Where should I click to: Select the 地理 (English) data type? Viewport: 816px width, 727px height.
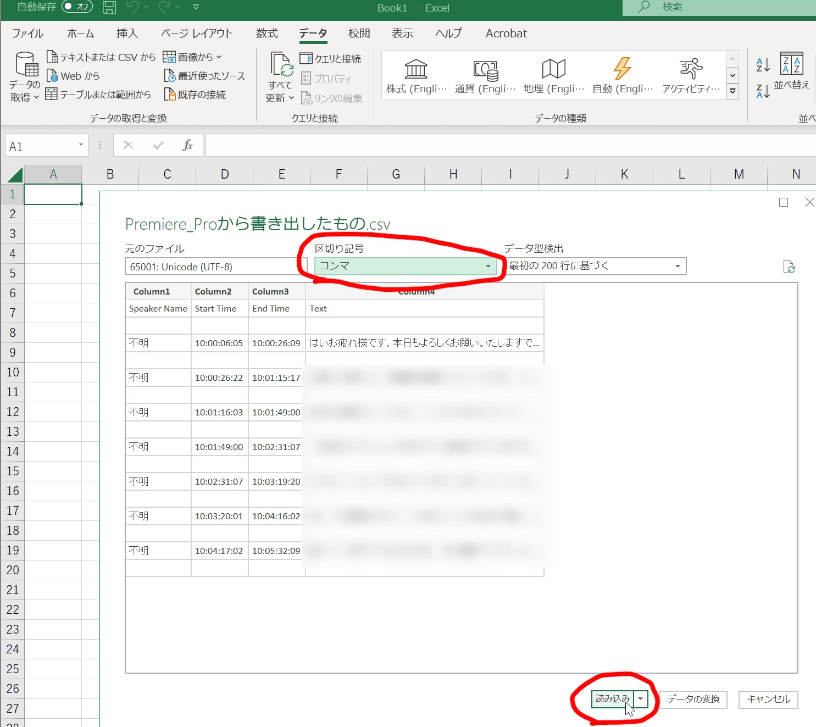click(x=554, y=76)
